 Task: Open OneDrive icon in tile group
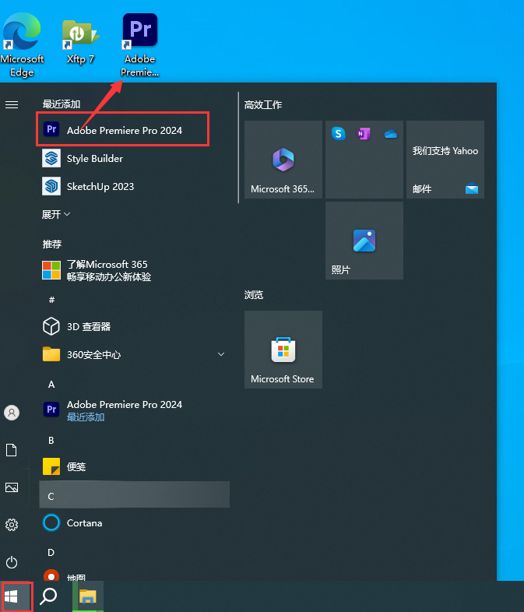[x=391, y=134]
